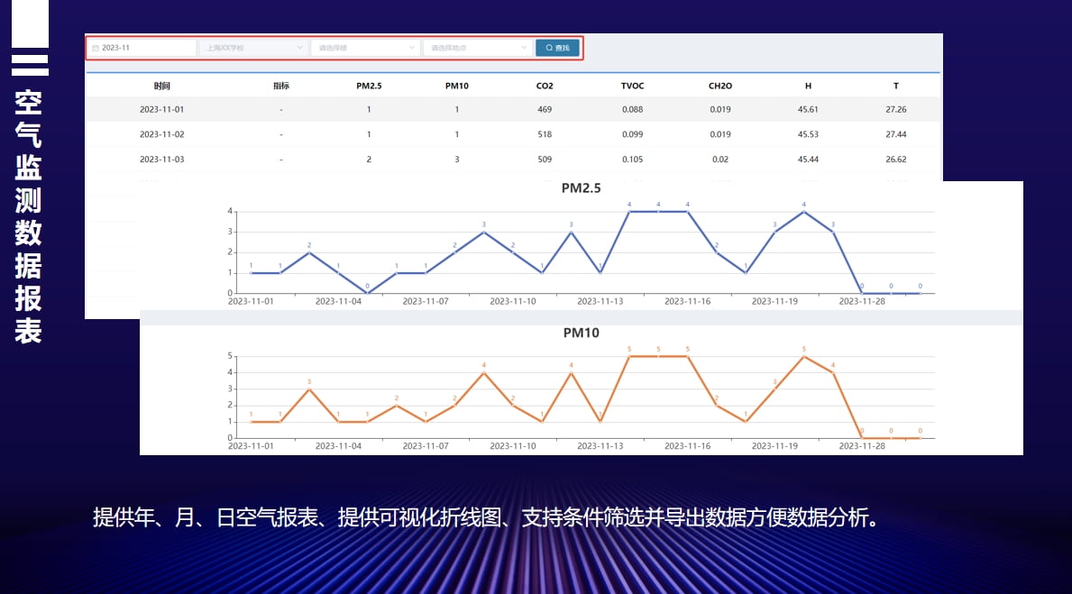Viewport: 1072px width, 594px height.
Task: Click the 时间 column header
Action: [161, 86]
